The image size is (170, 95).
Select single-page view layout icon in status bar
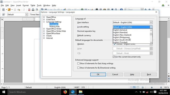(131, 87)
